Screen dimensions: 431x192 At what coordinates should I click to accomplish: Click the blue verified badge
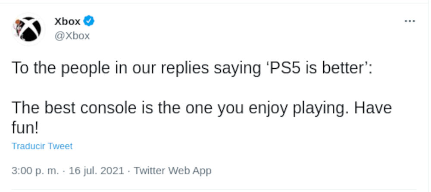(89, 20)
